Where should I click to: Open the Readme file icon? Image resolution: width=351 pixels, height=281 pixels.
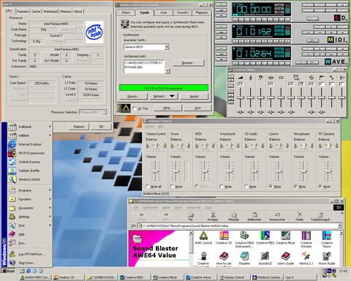click(x=244, y=256)
